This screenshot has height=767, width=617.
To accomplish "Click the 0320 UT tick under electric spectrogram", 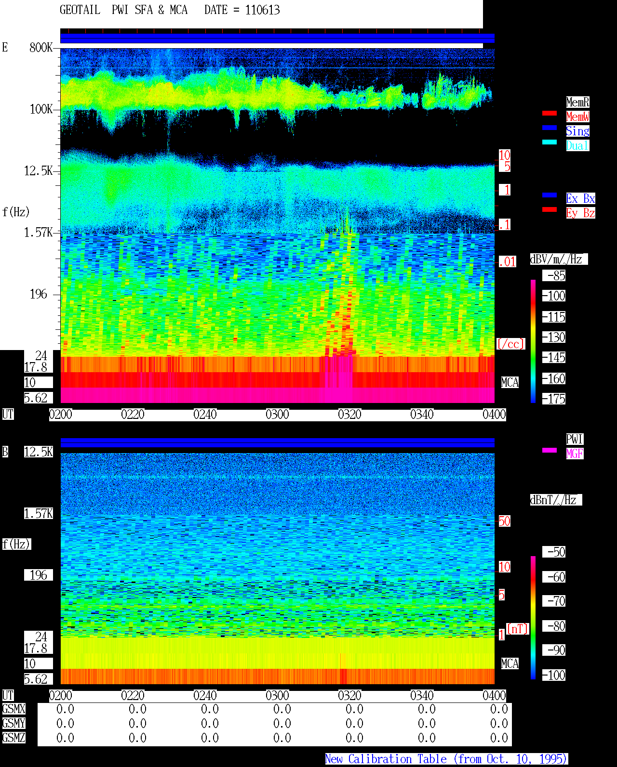I will click(x=349, y=414).
